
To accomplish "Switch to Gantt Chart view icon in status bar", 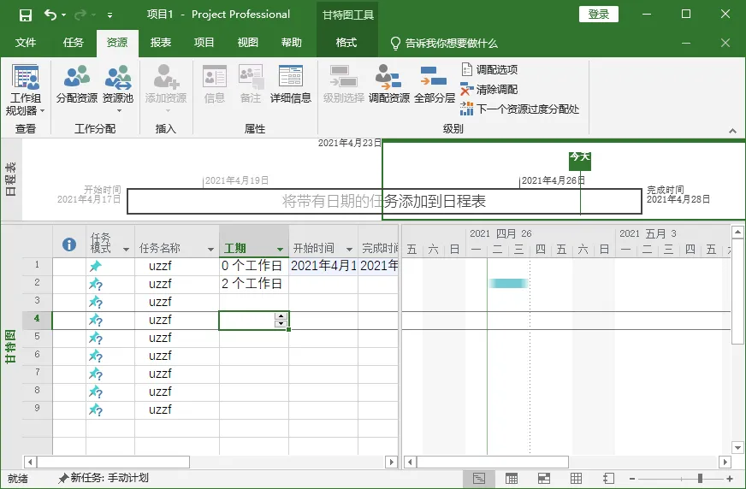I will coord(479,479).
